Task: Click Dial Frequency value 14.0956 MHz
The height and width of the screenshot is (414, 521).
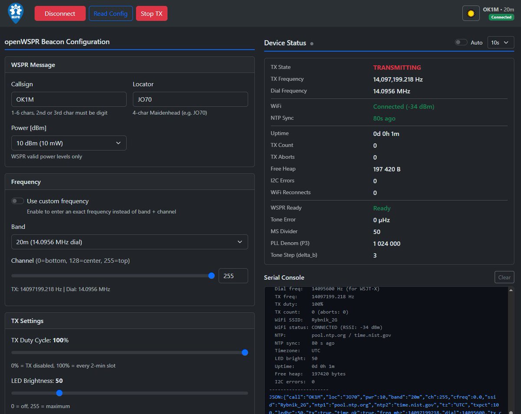Action: (392, 91)
